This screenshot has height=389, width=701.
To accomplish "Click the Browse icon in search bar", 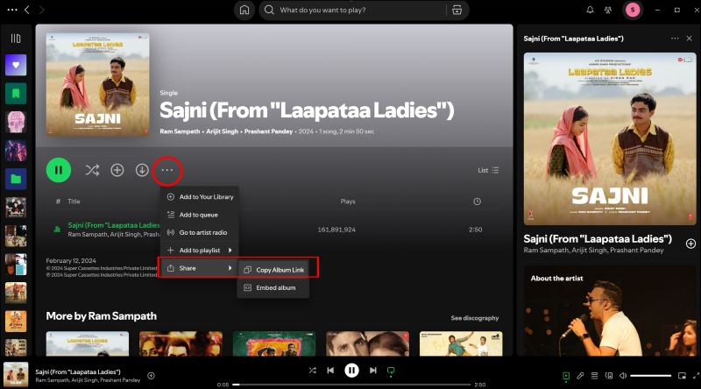I will pos(457,10).
